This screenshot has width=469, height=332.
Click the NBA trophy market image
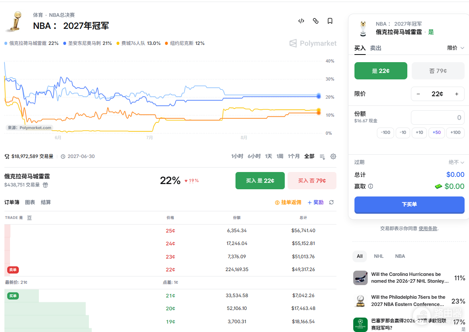tap(14, 22)
